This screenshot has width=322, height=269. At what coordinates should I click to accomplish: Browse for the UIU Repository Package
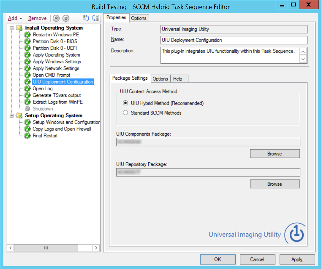tap(275, 184)
